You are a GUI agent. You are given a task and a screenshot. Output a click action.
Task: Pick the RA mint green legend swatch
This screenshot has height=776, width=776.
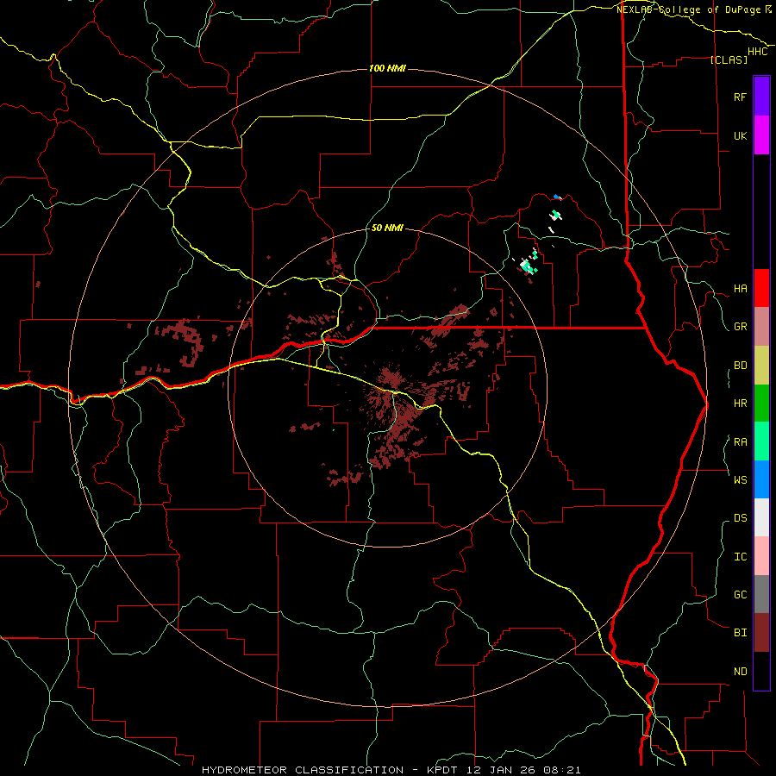(761, 441)
